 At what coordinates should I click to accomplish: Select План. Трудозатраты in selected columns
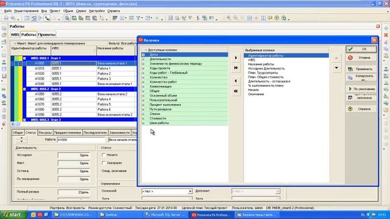pyautogui.click(x=263, y=73)
